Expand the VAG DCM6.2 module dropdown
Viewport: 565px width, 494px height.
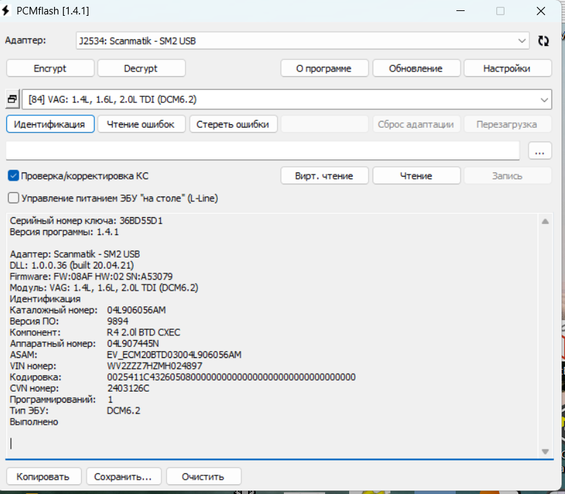[x=544, y=100]
